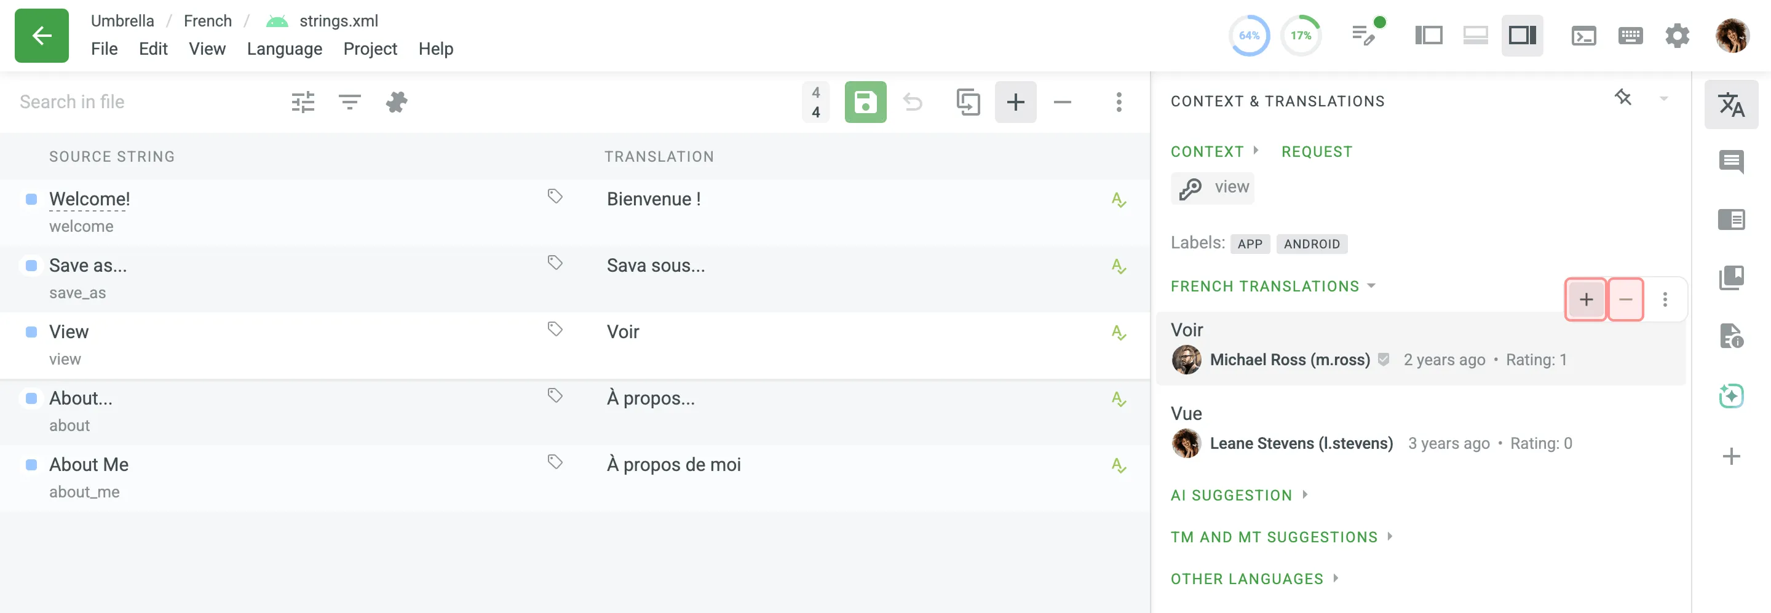Open the keyboard shortcuts icon
Image resolution: width=1771 pixels, height=613 pixels.
[1630, 36]
